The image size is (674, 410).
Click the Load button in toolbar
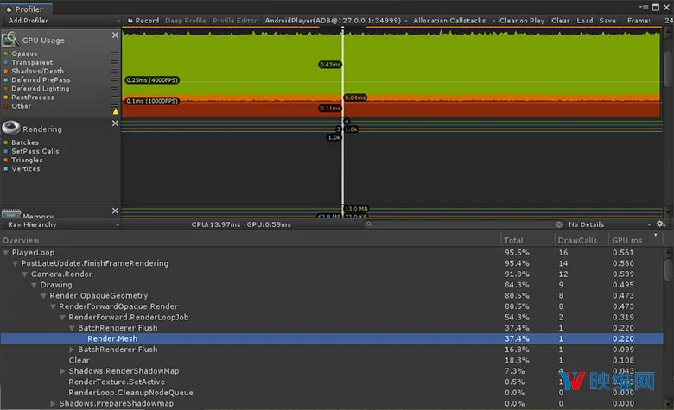[x=585, y=21]
